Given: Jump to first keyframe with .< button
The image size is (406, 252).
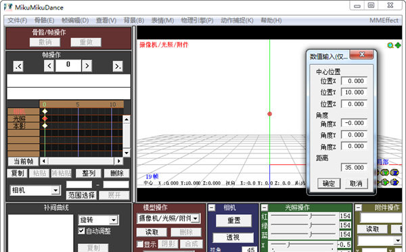Looking at the screenshot, I should [18, 66].
